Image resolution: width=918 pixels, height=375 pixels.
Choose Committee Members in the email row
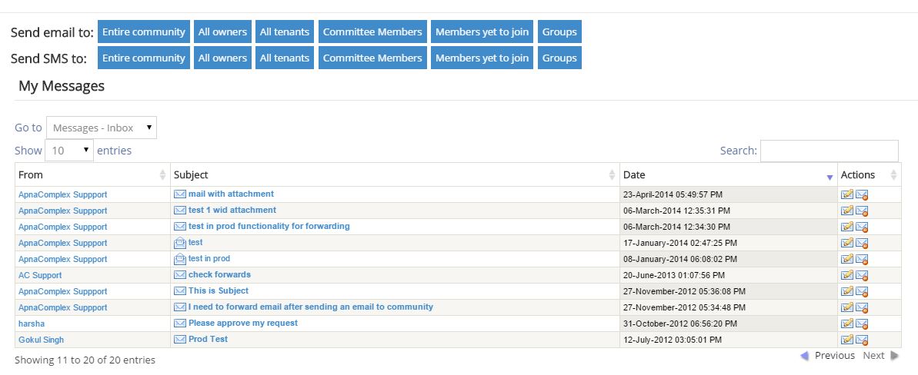tap(372, 32)
